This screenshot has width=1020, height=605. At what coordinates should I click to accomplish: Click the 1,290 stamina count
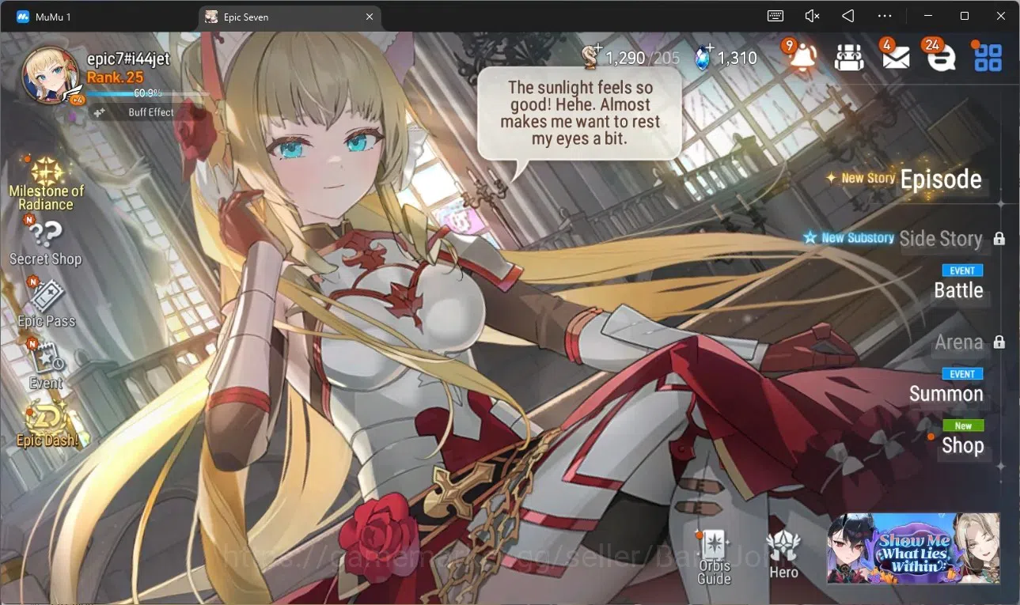click(x=625, y=58)
